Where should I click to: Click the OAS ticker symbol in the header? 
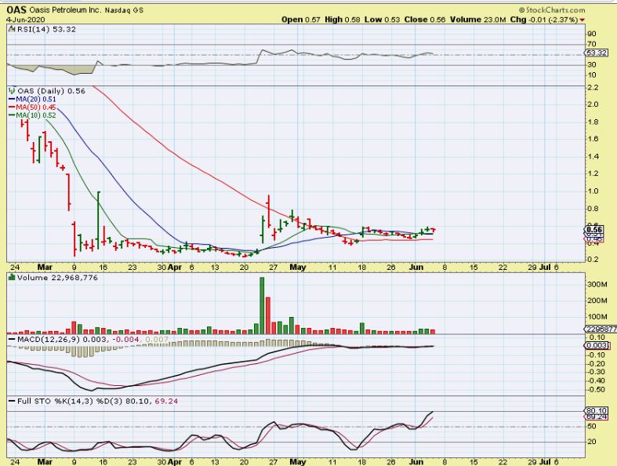[x=16, y=10]
